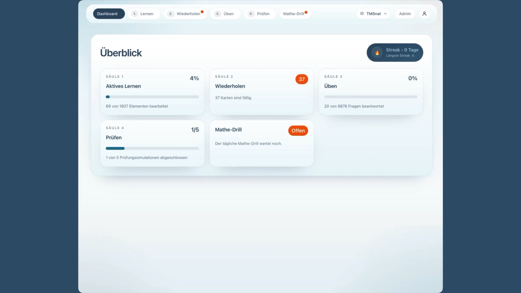The image size is (521, 293).
Task: Click the SÄULE 1 label
Action: tap(115, 77)
